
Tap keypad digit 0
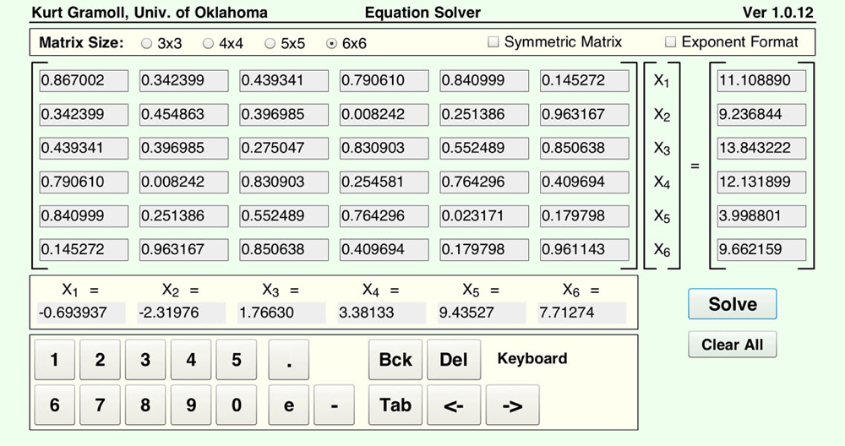[237, 405]
